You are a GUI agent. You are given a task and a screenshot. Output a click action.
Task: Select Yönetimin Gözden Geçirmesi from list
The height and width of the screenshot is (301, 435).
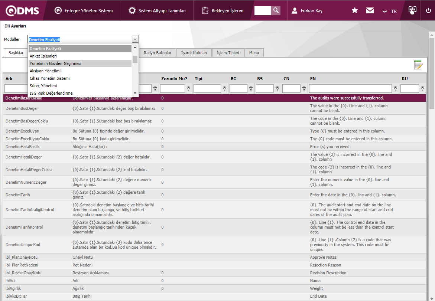pos(55,63)
